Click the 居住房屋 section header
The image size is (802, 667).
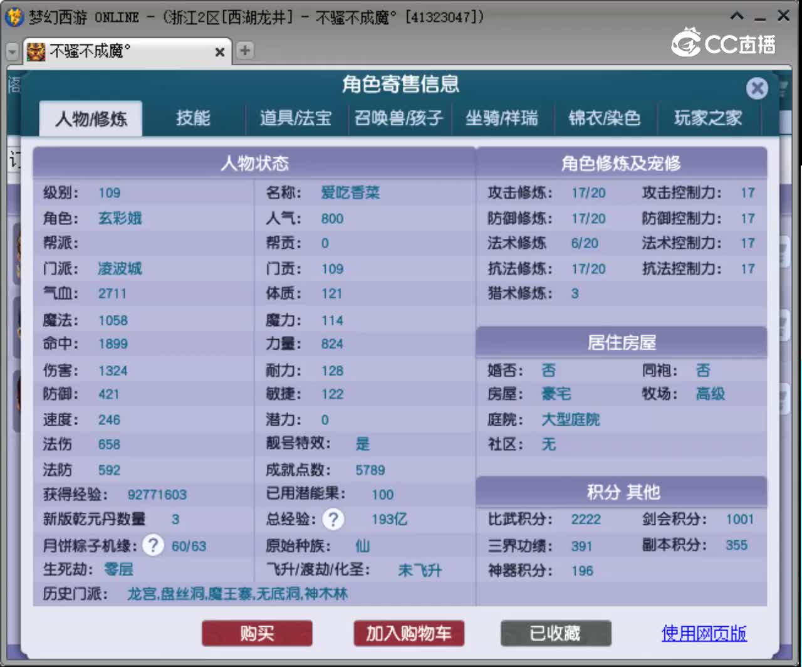click(x=622, y=343)
